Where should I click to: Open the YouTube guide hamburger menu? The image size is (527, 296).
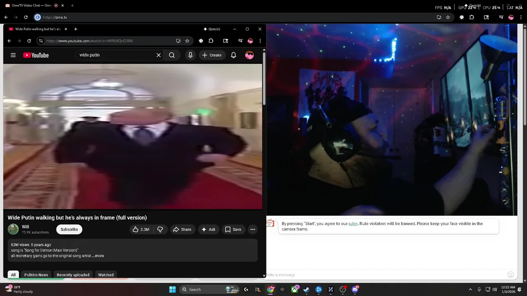point(13,55)
